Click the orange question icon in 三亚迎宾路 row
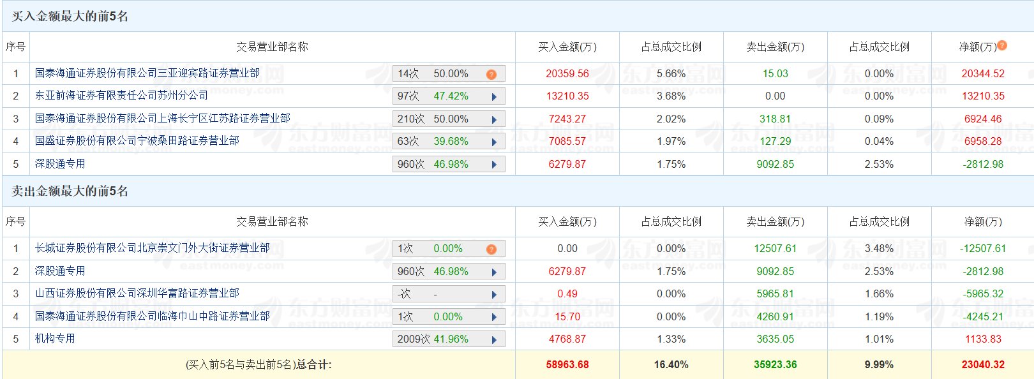 (x=491, y=74)
